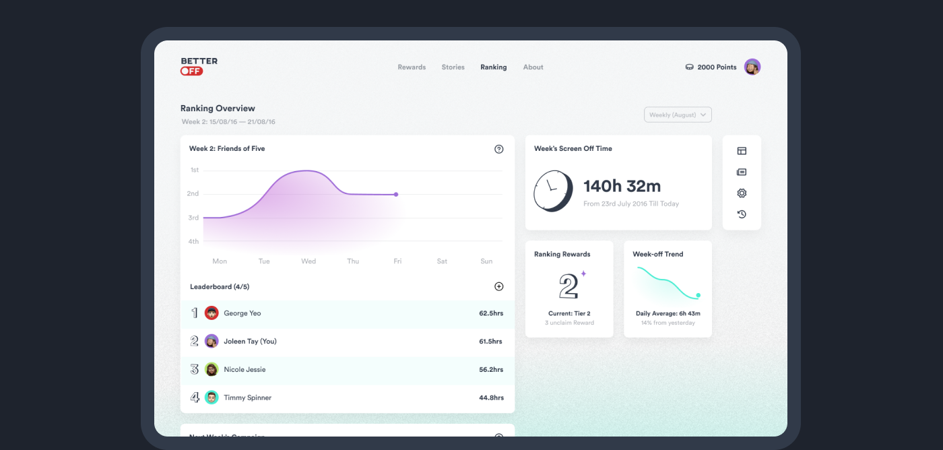Select the George Yeo leaderboard row

point(348,313)
